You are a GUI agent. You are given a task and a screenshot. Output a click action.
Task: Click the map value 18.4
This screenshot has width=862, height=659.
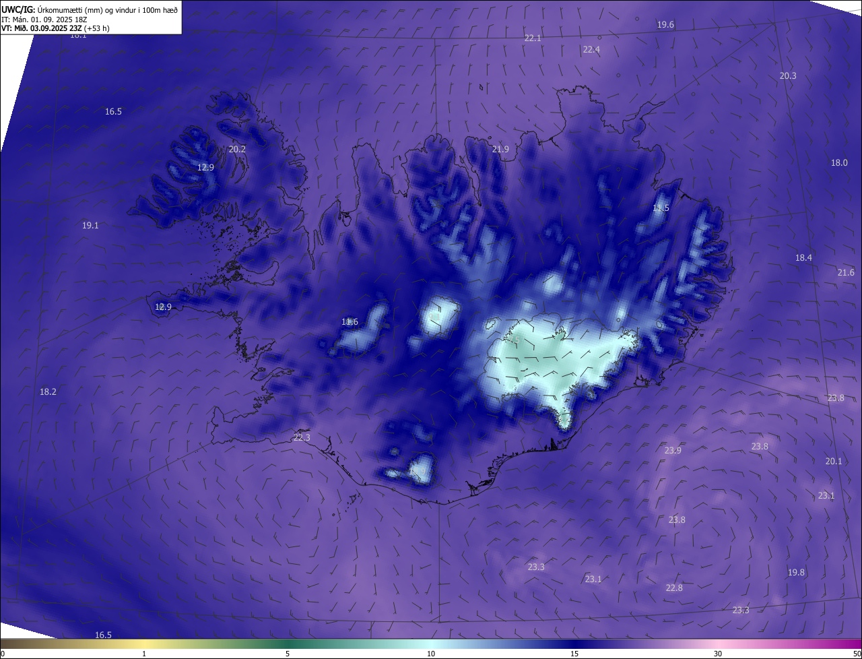point(803,258)
